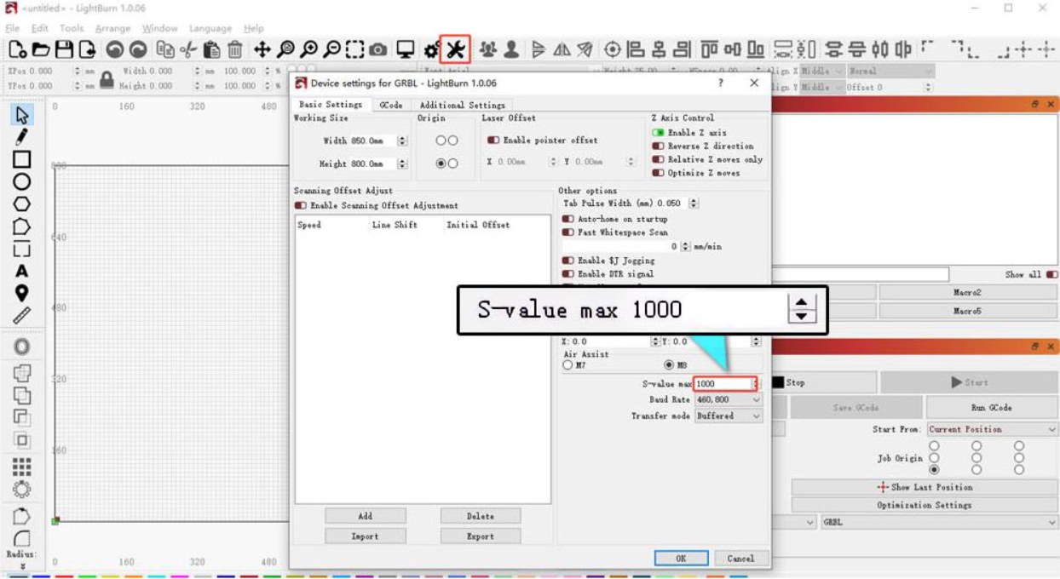This screenshot has height=579, width=1060.
Task: Open the Grid Array tool
Action: 22,467
